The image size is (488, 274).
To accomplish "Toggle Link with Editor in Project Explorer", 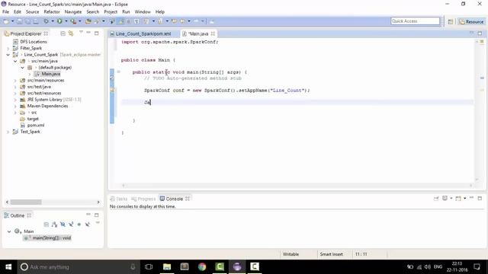I will pyautogui.click(x=71, y=33).
